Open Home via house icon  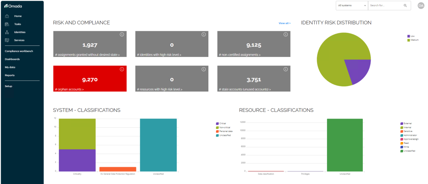(7, 16)
